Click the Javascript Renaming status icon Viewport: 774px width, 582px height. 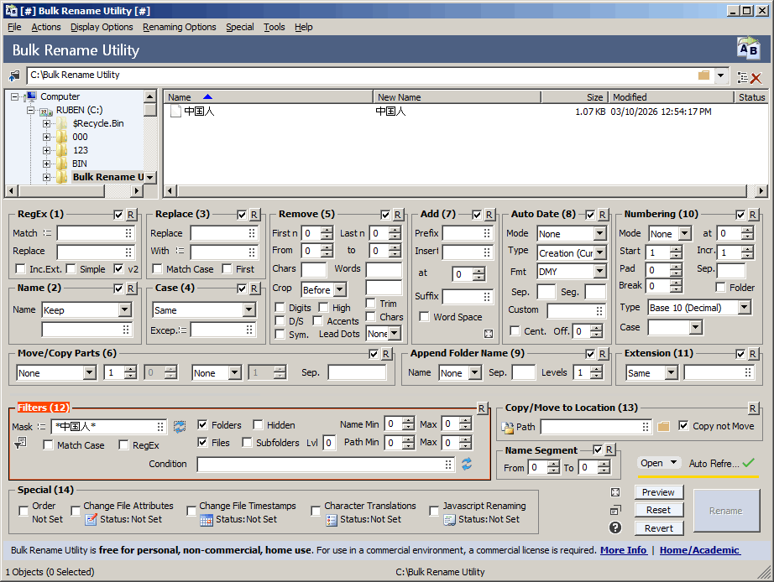click(x=449, y=520)
